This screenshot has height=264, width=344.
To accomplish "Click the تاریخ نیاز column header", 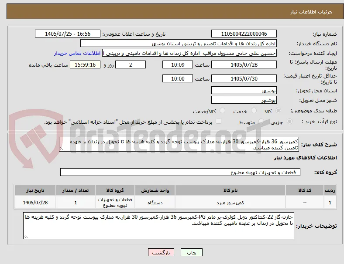I will click(x=35, y=190).
